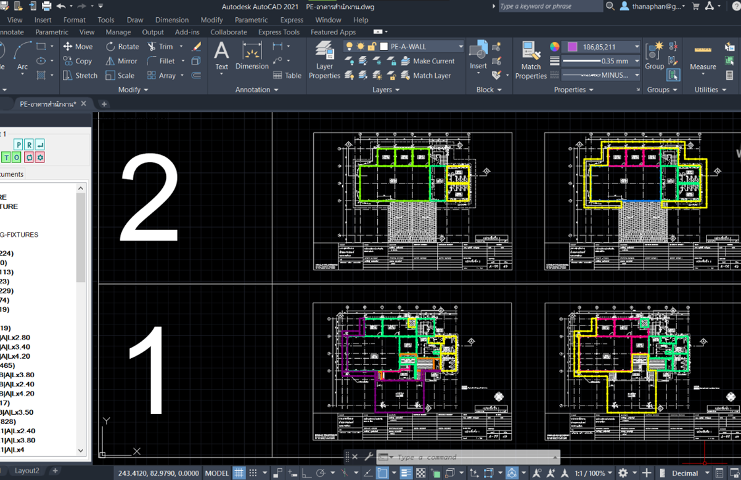Open the Manage ribbon tab
The width and height of the screenshot is (741, 480).
tap(118, 32)
